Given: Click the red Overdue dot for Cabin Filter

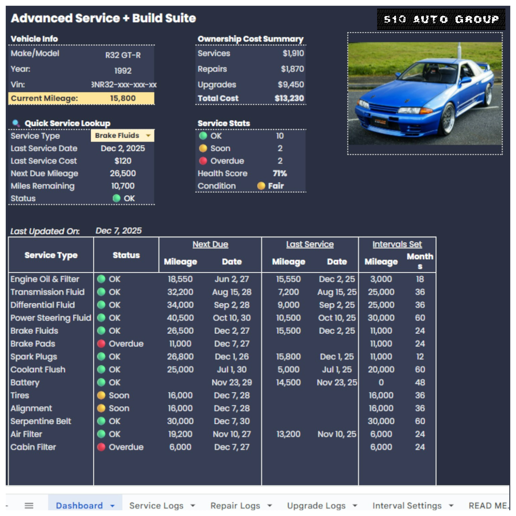Looking at the screenshot, I should coord(101,447).
